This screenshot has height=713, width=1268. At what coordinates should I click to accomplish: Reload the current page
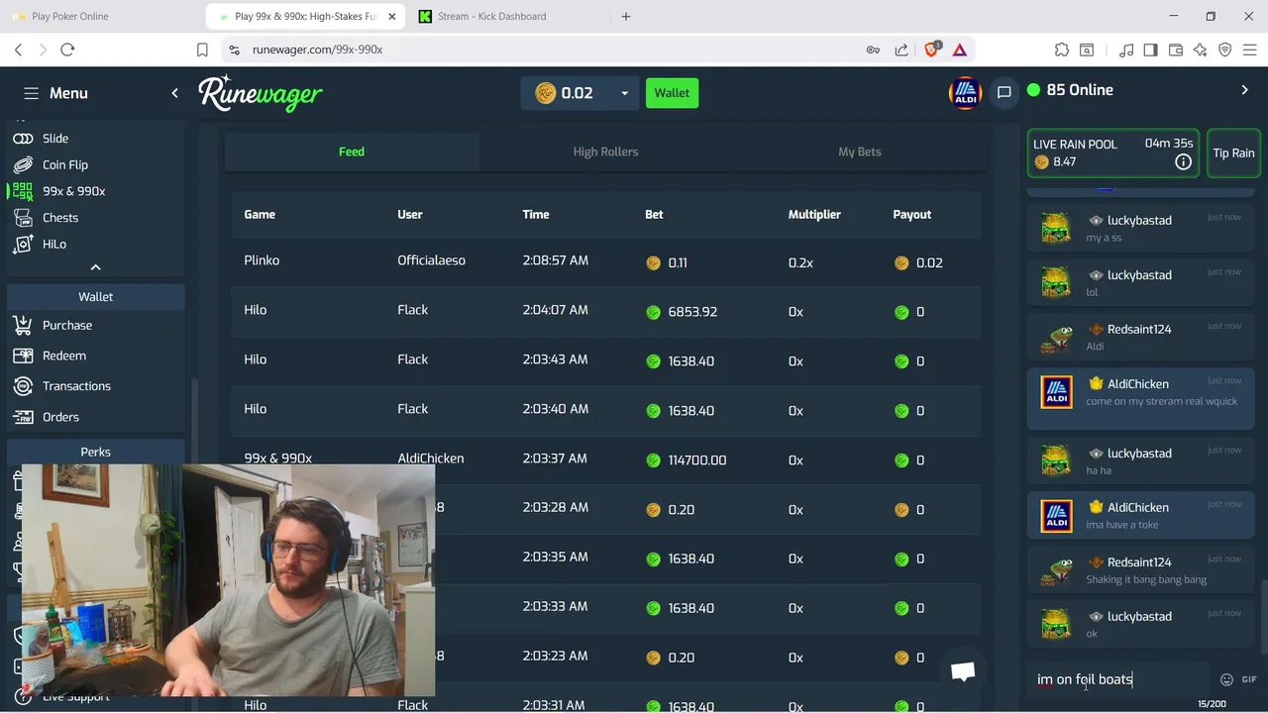click(67, 50)
